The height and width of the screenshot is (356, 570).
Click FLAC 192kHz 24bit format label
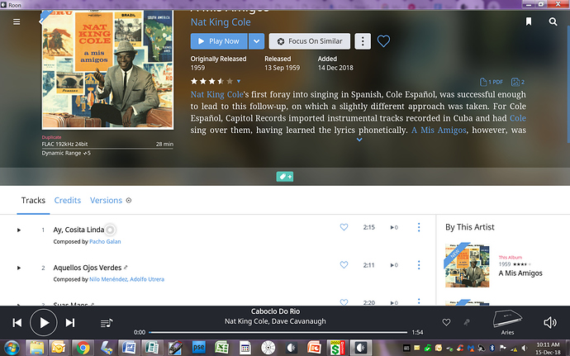[64, 144]
